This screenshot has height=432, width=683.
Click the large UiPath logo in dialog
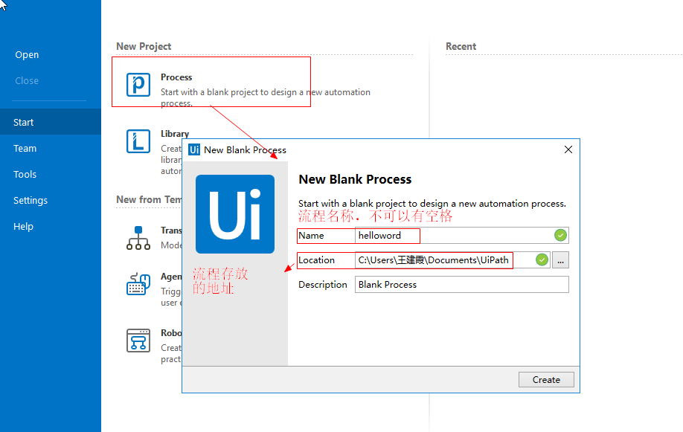point(235,214)
